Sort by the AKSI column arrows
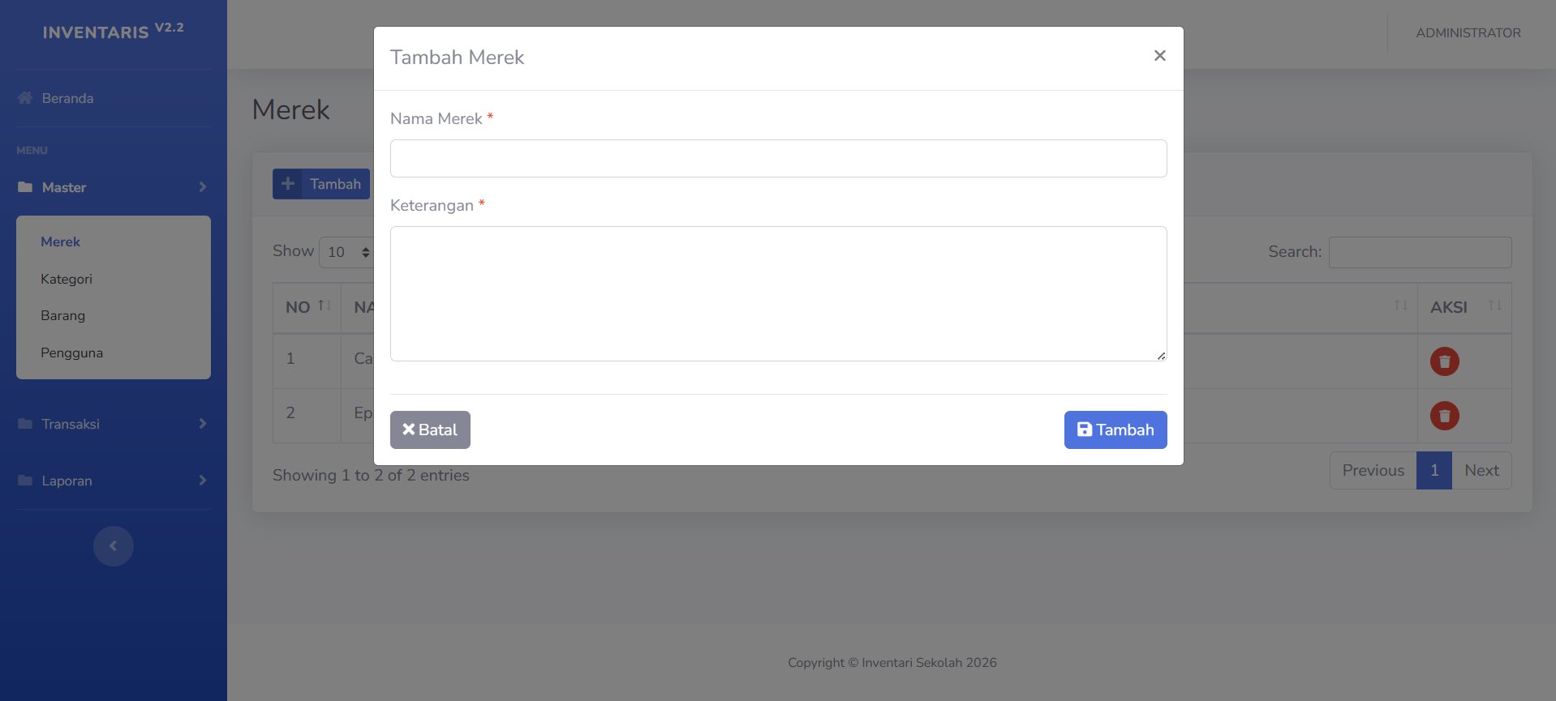 pyautogui.click(x=1495, y=306)
